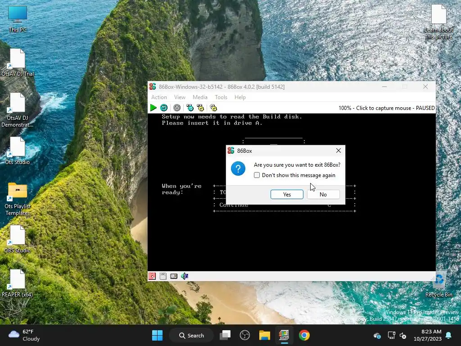Click the Ctrl+Alt+Del toolbar icon with teal arrow
The height and width of the screenshot is (346, 461).
click(190, 108)
